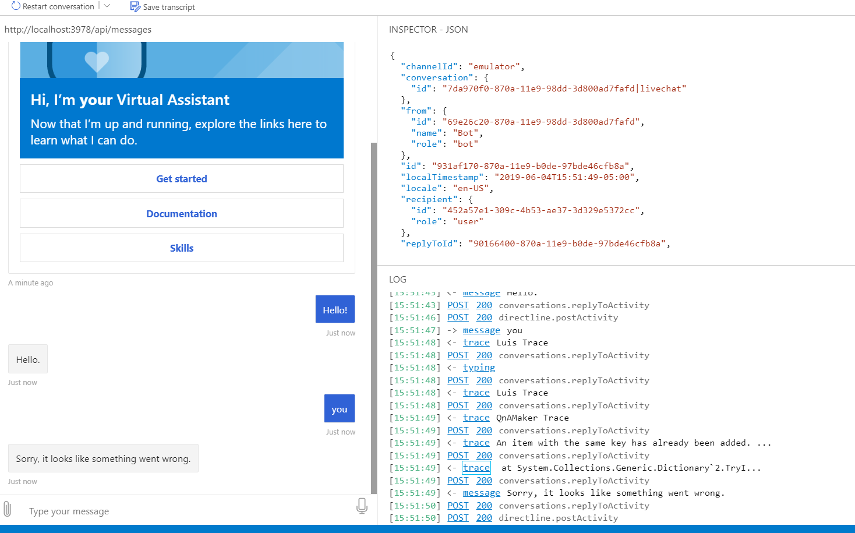Select the Get started card button
The image size is (855, 533).
[x=181, y=178]
